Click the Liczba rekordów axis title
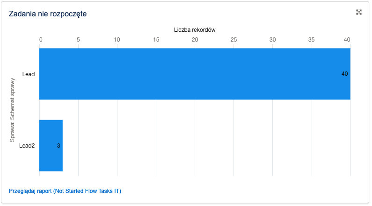Screen dimensions: 372x206 [x=195, y=30]
